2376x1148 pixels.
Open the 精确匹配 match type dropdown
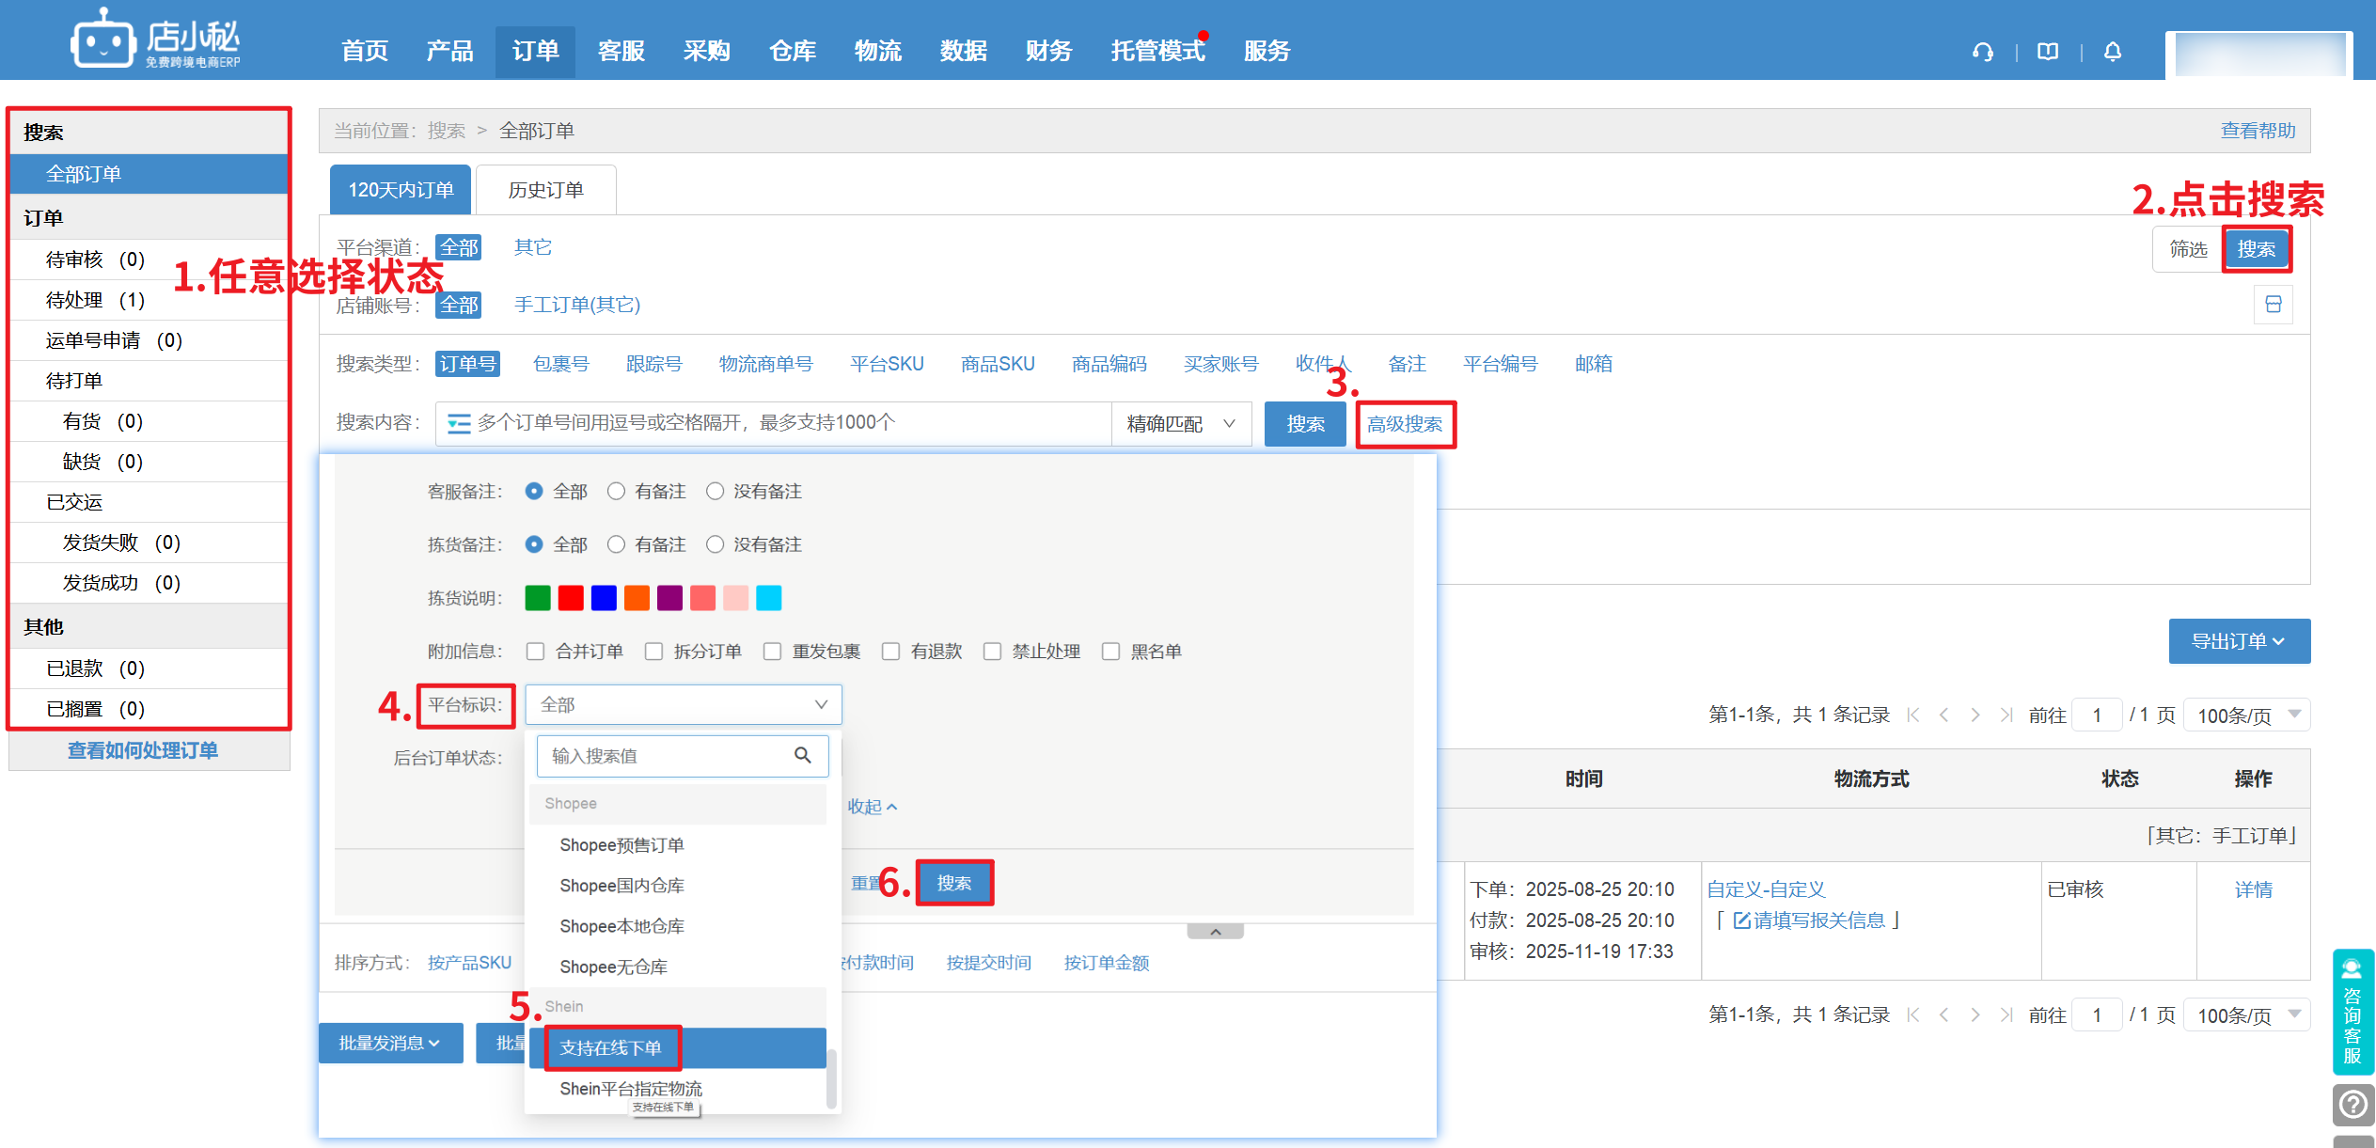[1181, 424]
